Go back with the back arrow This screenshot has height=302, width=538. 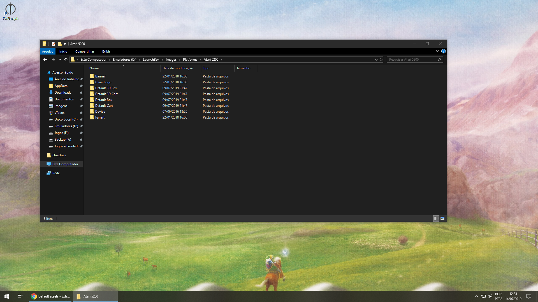coord(45,60)
